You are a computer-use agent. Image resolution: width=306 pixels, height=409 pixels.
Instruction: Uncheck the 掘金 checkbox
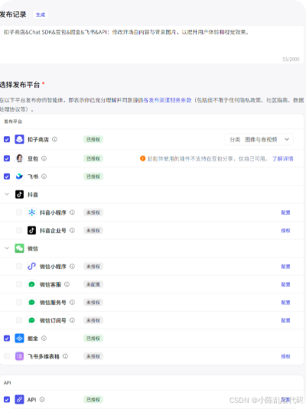pyautogui.click(x=7, y=339)
